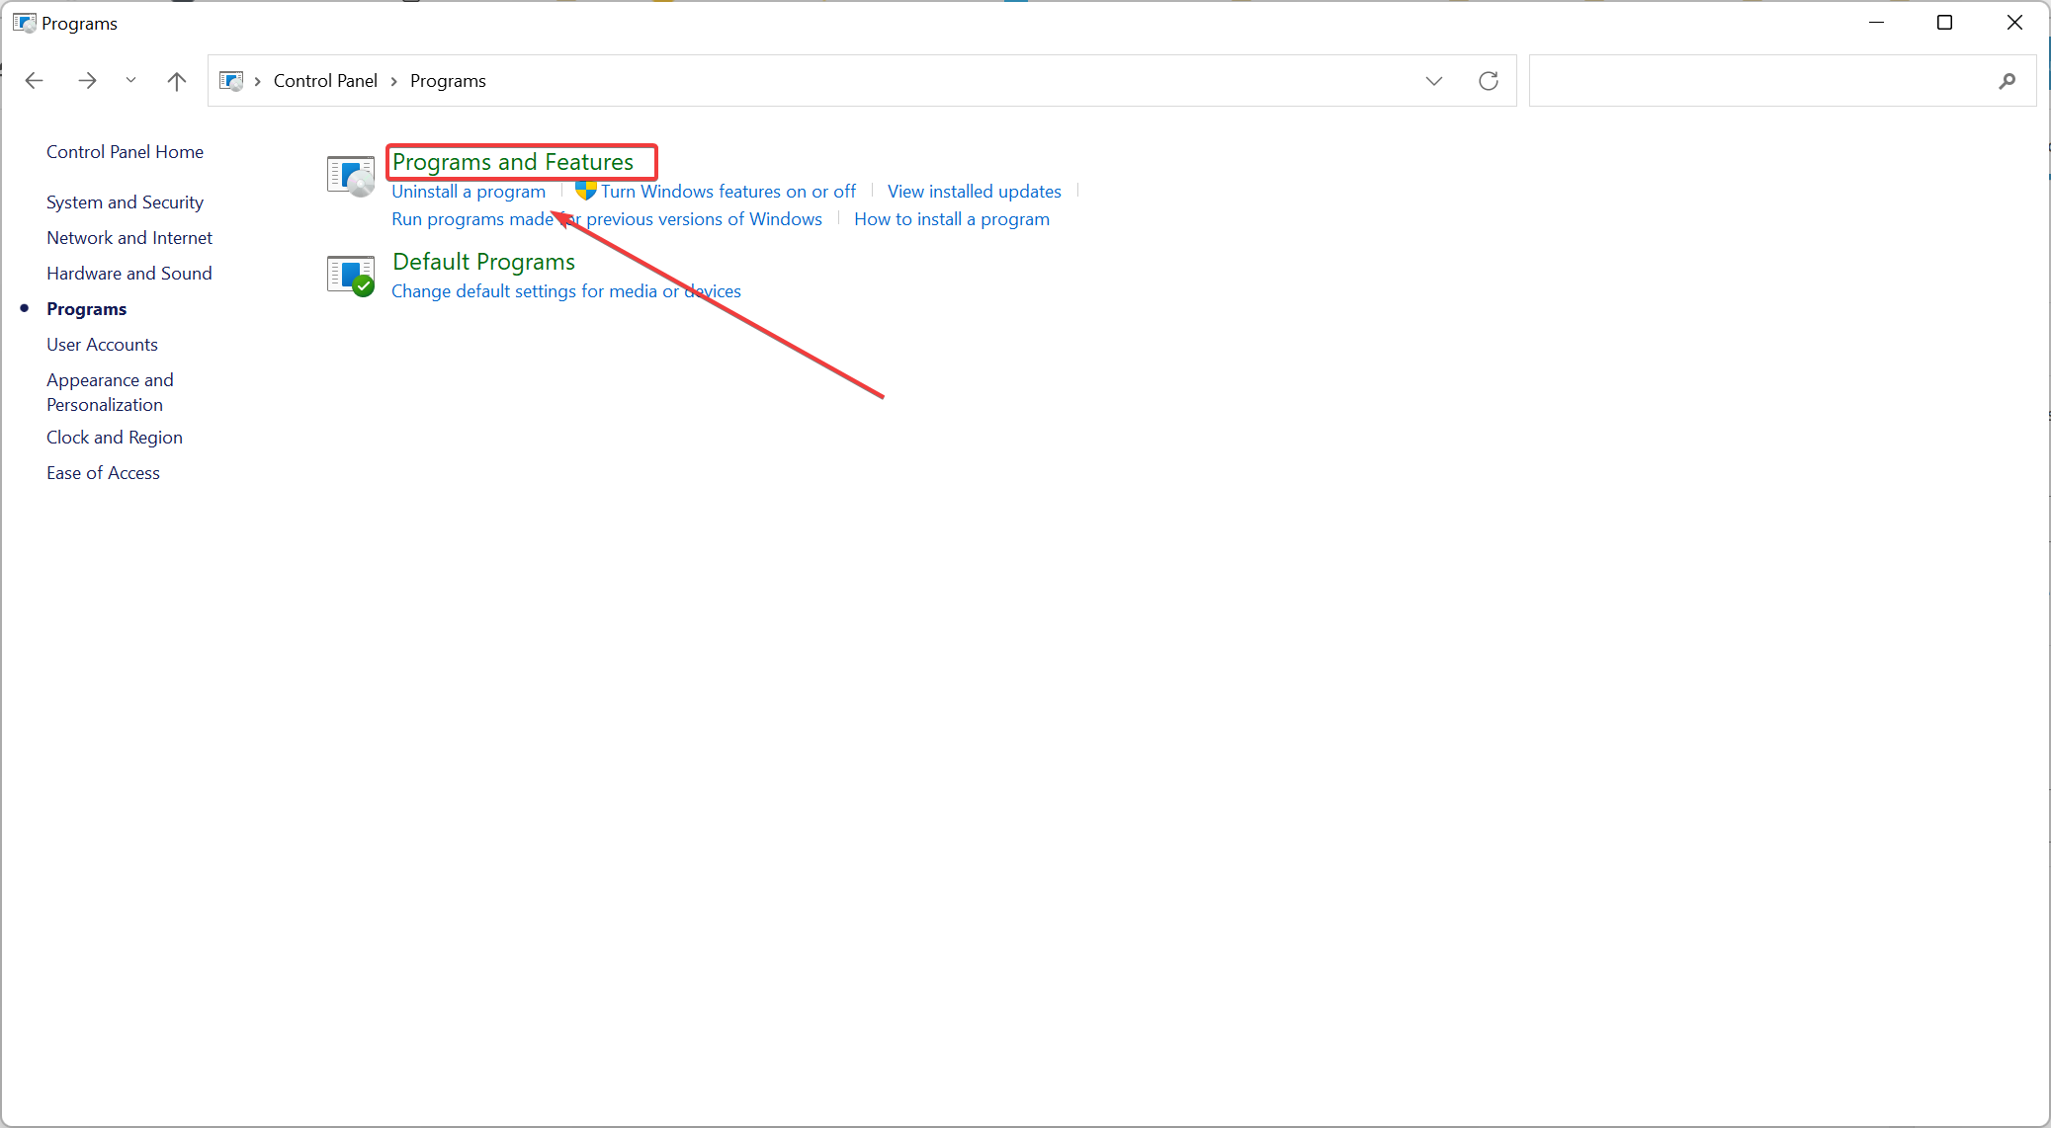
Task: Go to Ease of Access category
Action: (103, 473)
